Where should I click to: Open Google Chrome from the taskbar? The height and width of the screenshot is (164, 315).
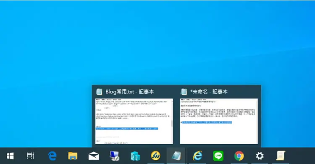239,156
